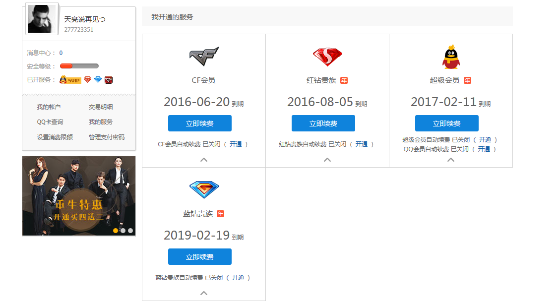The image size is (559, 305).
Task: Click the 红钻贵族 service name
Action: pyautogui.click(x=321, y=80)
